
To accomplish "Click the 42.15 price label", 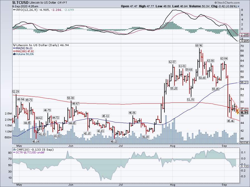I will pos(87,133).
